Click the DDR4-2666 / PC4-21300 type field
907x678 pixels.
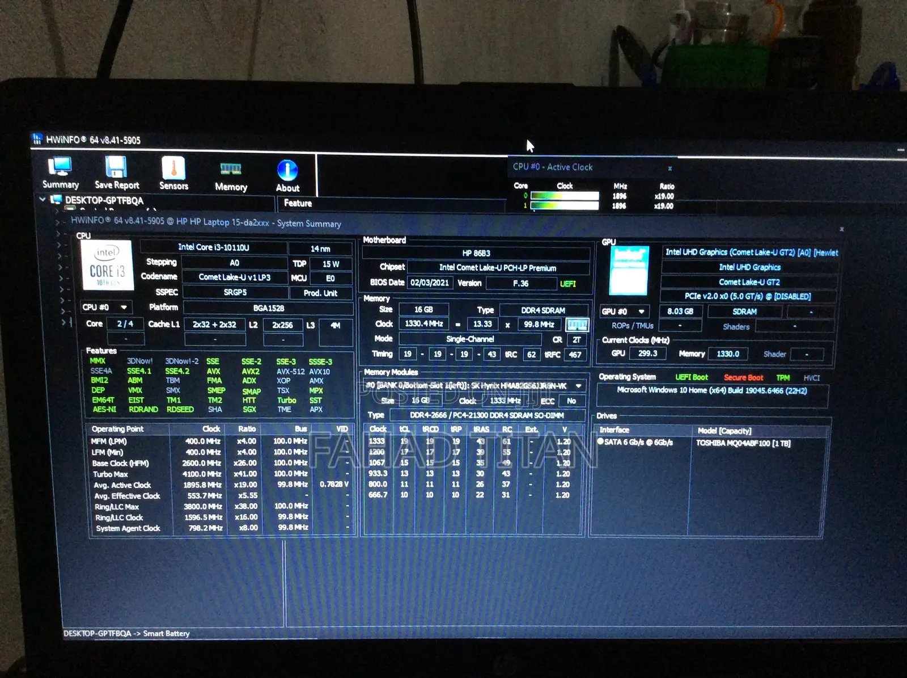tap(486, 415)
